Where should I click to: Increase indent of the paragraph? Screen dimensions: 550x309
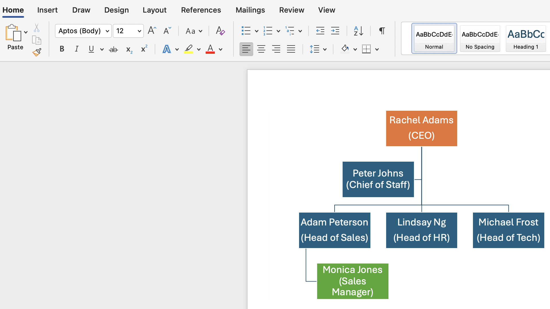335,31
